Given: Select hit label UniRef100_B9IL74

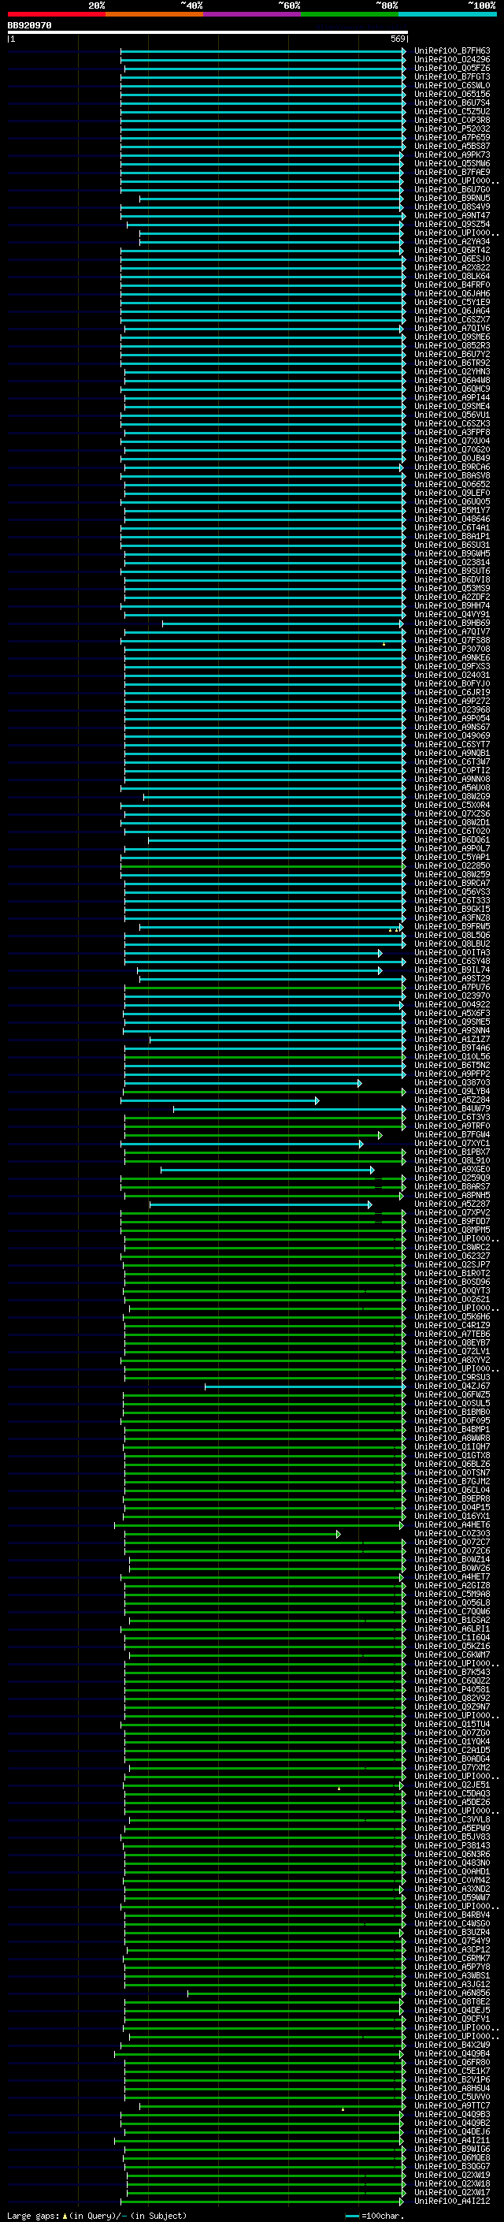Looking at the screenshot, I should point(452,970).
